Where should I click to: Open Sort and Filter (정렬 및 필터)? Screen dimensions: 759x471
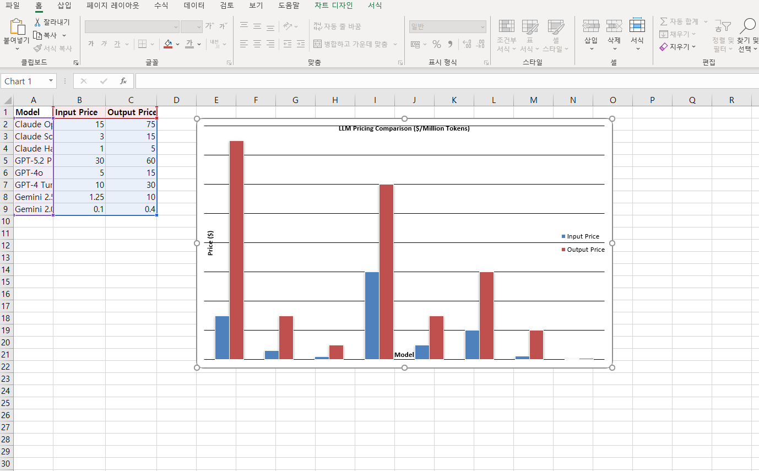point(723,36)
